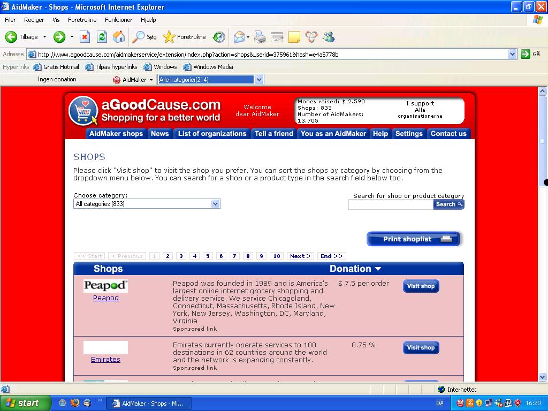Open the List of organizations tab
Viewport: 548px width, 411px height.
(x=212, y=133)
